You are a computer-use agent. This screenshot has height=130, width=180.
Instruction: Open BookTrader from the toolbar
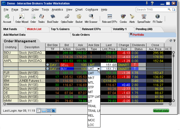coord(53,19)
